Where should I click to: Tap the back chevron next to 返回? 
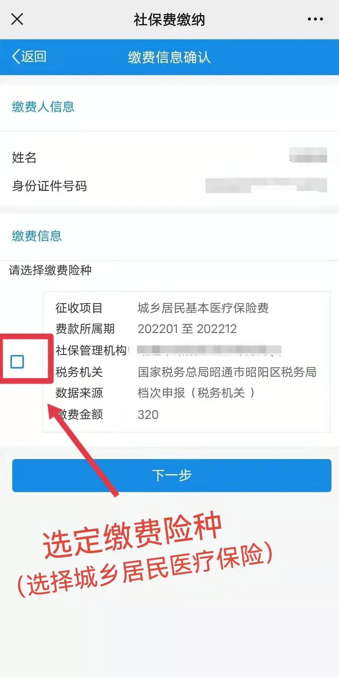pyautogui.click(x=16, y=57)
